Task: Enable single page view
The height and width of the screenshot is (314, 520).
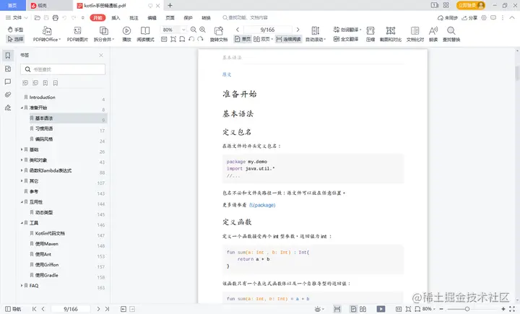Action: point(243,39)
